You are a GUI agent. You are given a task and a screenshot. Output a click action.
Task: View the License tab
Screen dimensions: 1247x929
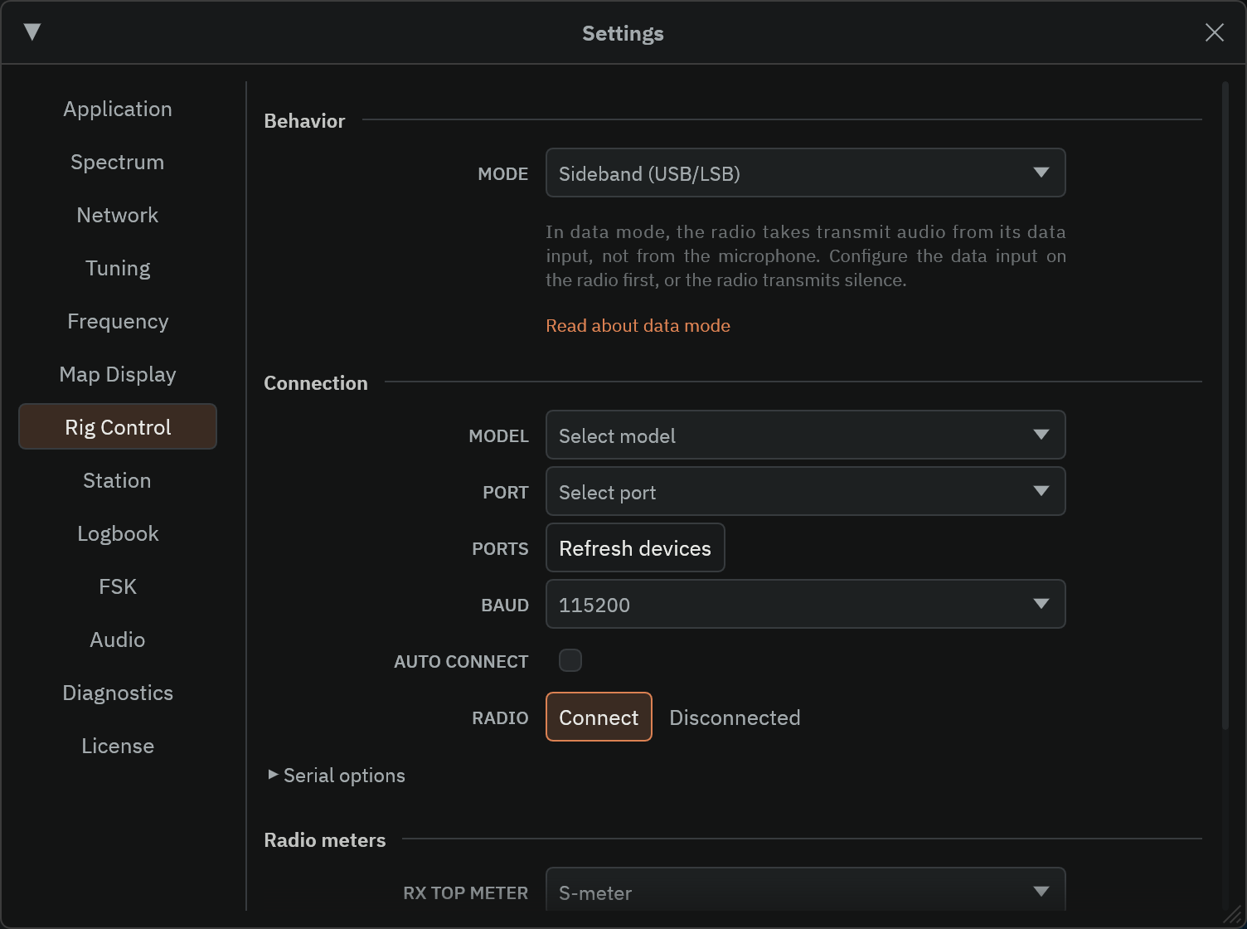pyautogui.click(x=118, y=746)
